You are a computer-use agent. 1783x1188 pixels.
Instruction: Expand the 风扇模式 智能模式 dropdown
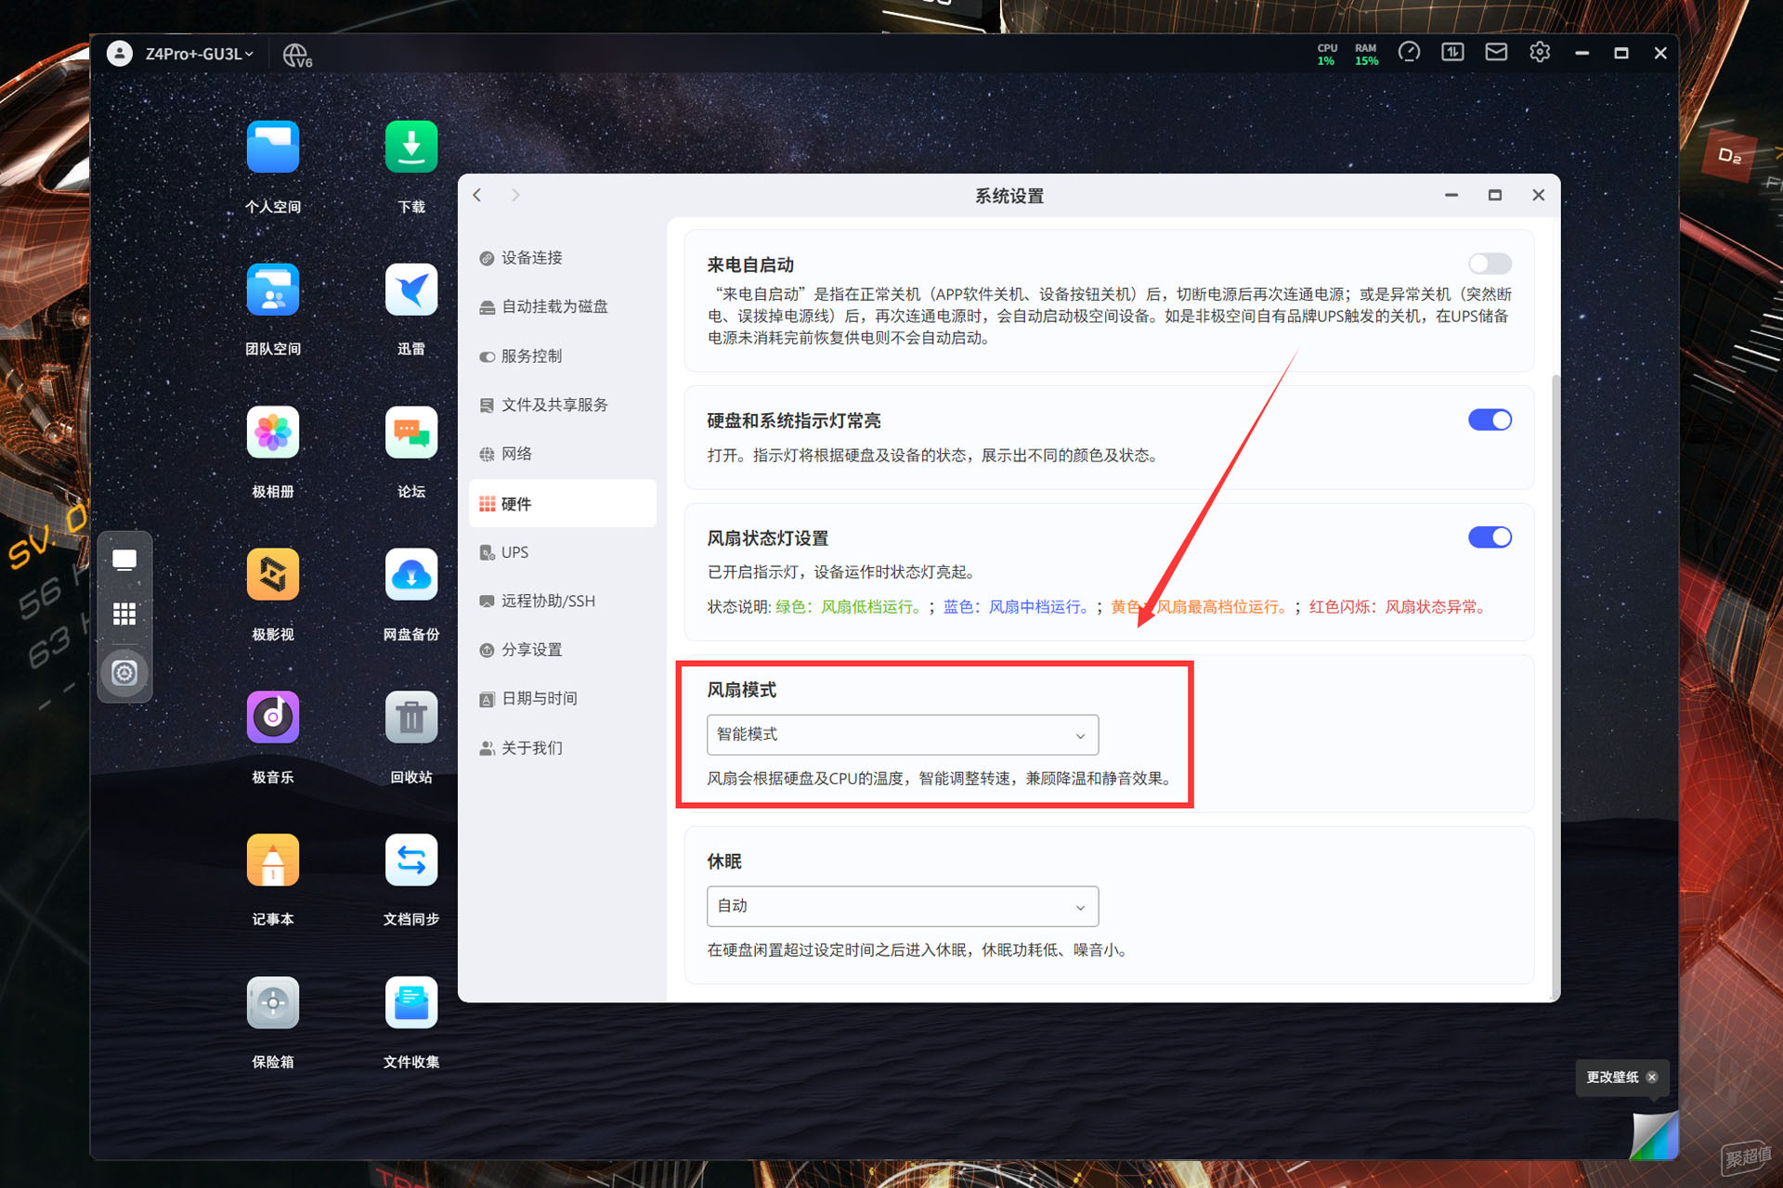(903, 735)
